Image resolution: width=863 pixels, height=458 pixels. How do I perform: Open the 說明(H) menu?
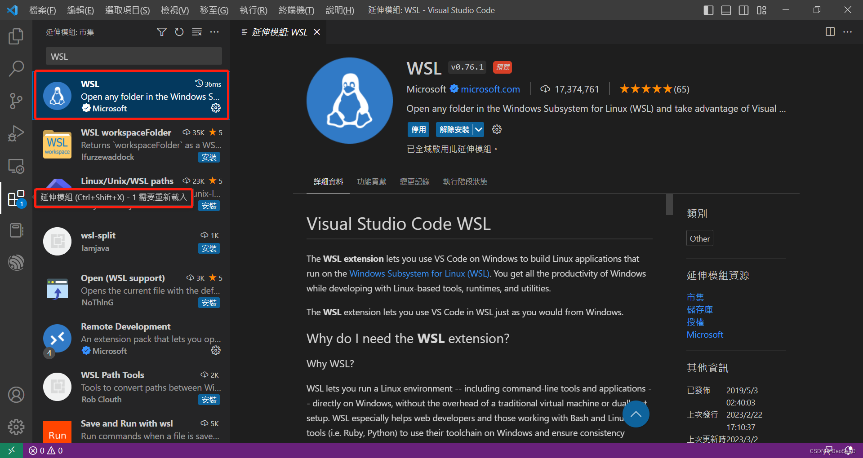click(340, 10)
